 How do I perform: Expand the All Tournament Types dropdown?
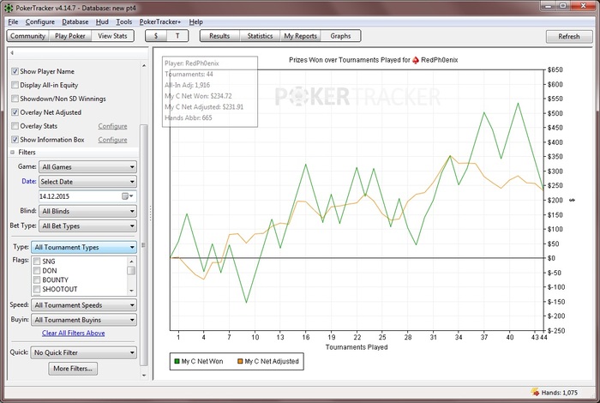(x=83, y=248)
